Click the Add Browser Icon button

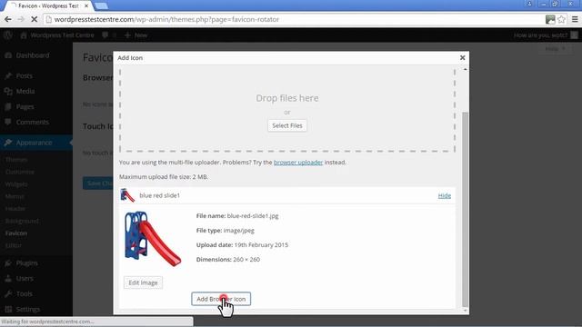[x=221, y=299]
